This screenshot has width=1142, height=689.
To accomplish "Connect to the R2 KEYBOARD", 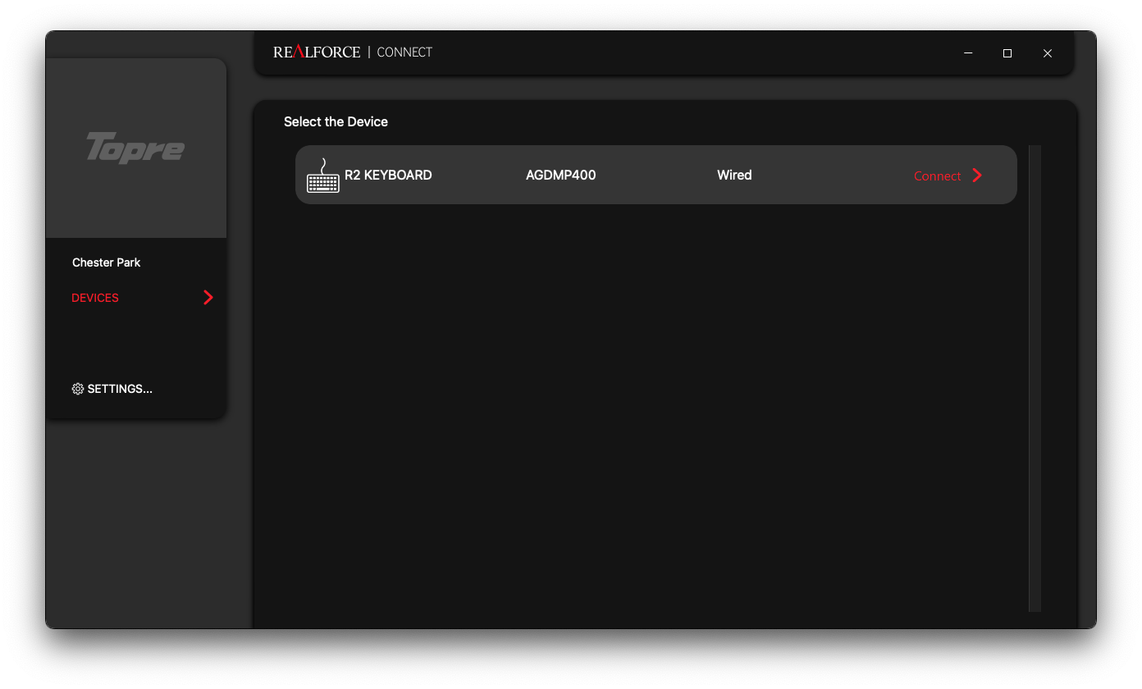I will click(x=937, y=176).
